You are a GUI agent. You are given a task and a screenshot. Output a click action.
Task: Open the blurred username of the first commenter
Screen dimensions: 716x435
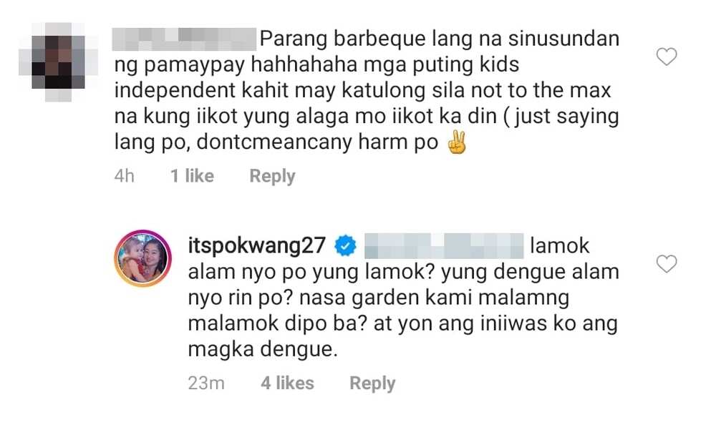(x=185, y=39)
